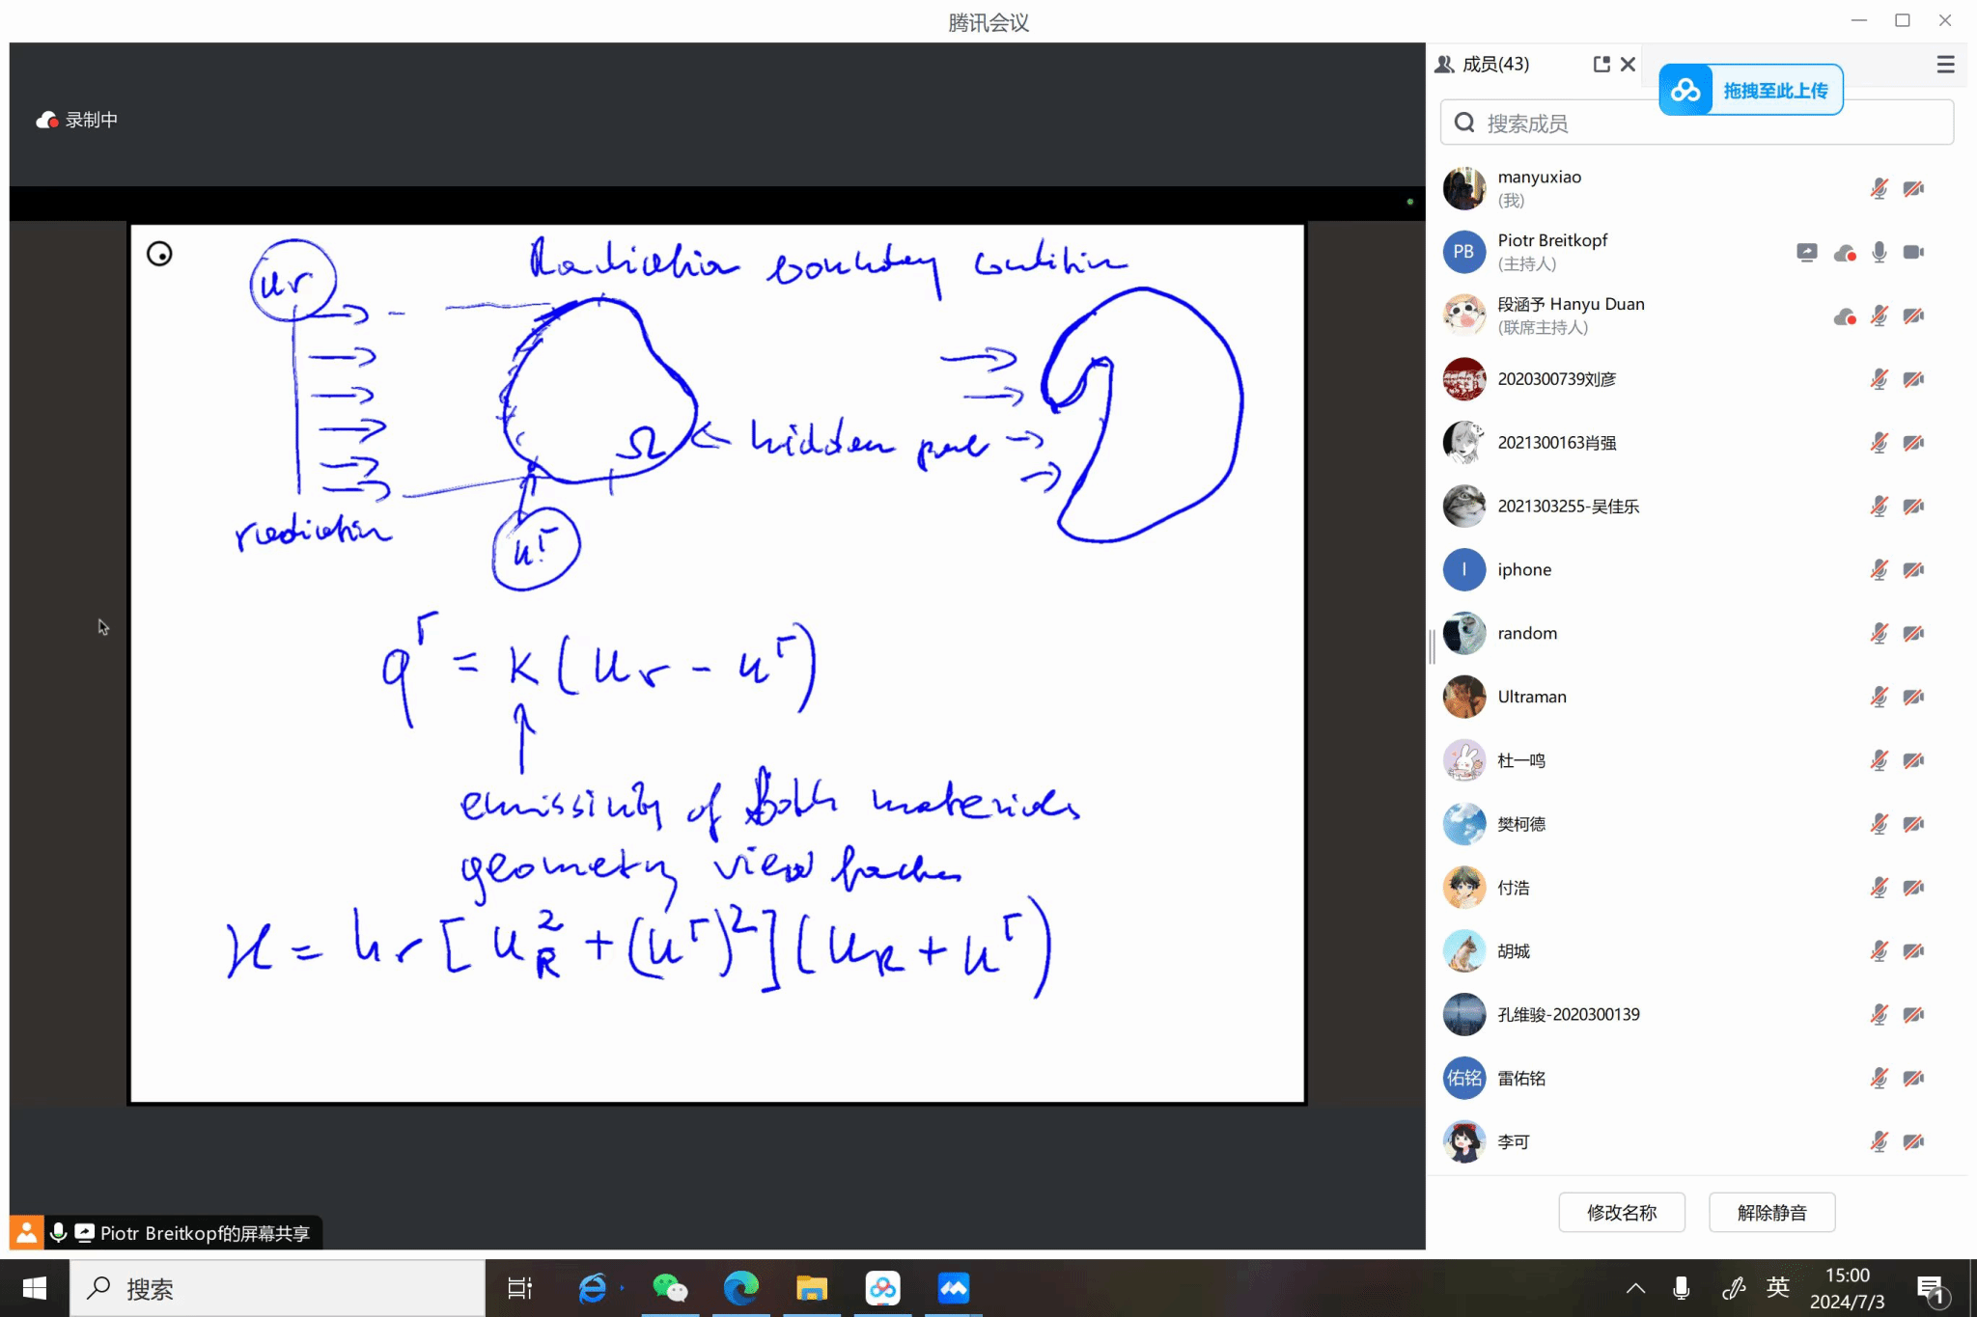Click the cloud upload drag-here button
This screenshot has height=1317, width=1977.
(x=1751, y=90)
